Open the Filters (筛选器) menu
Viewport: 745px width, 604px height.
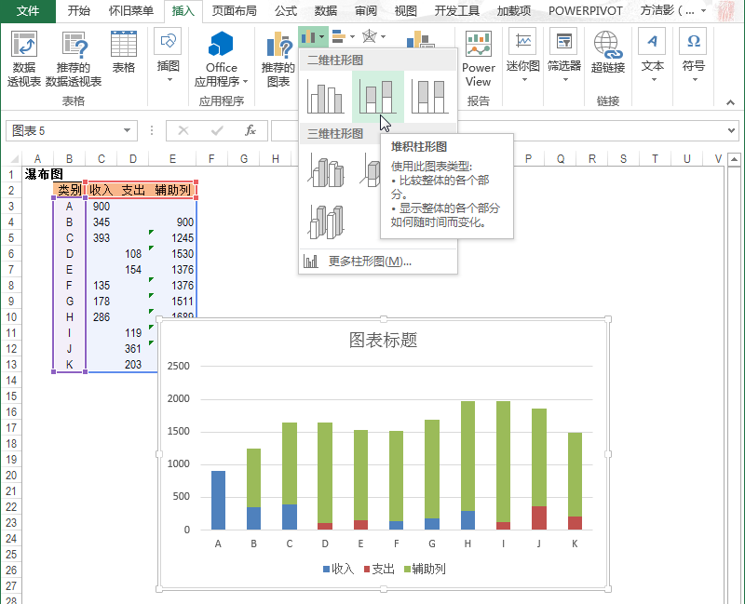(x=564, y=56)
